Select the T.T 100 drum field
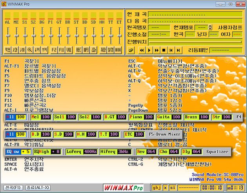 click(109, 134)
